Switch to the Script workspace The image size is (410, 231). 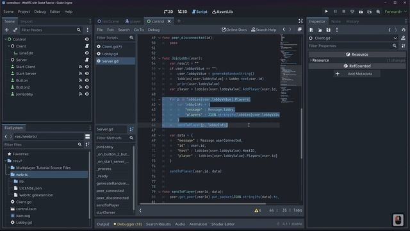coord(199,12)
